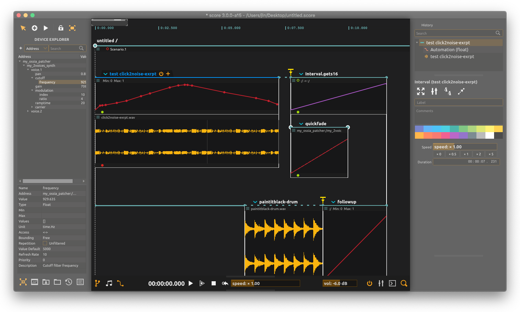Viewport: 520px width, 312px height.
Task: Add a device with the plus icon
Action: (21, 48)
